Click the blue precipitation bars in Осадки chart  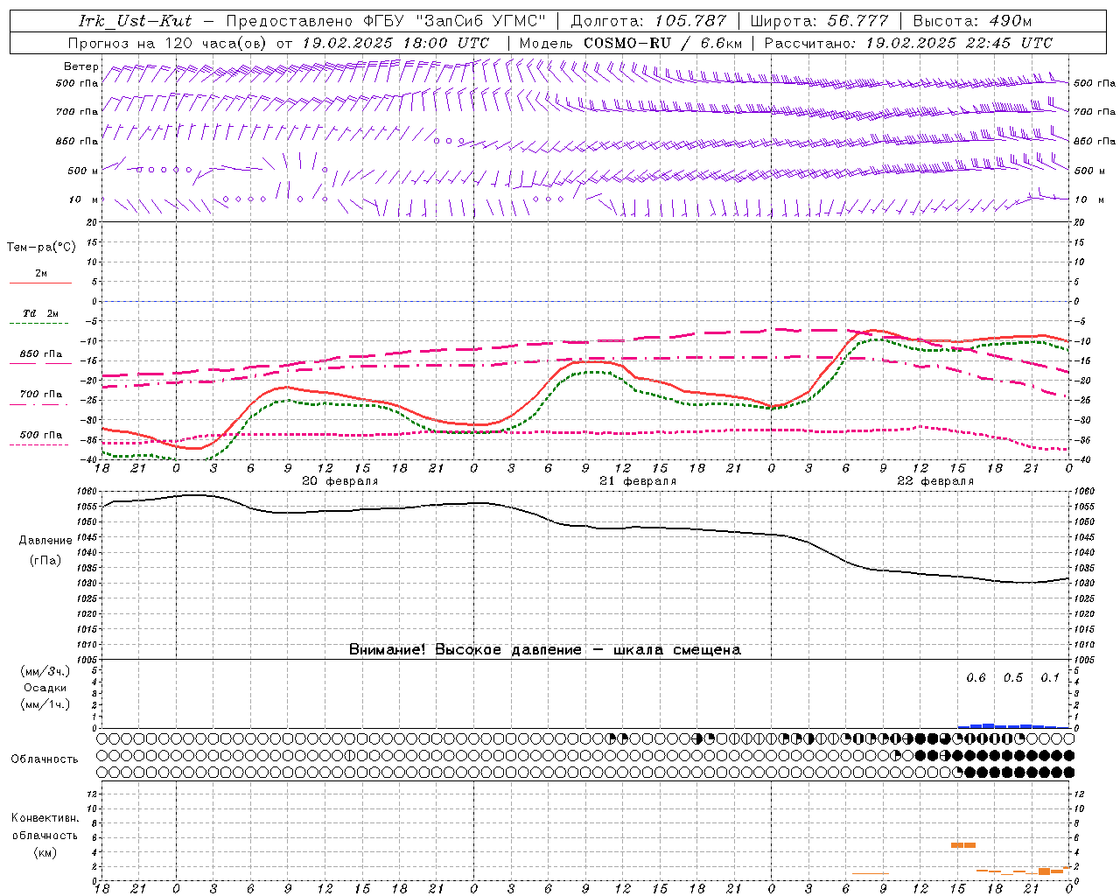[1013, 725]
